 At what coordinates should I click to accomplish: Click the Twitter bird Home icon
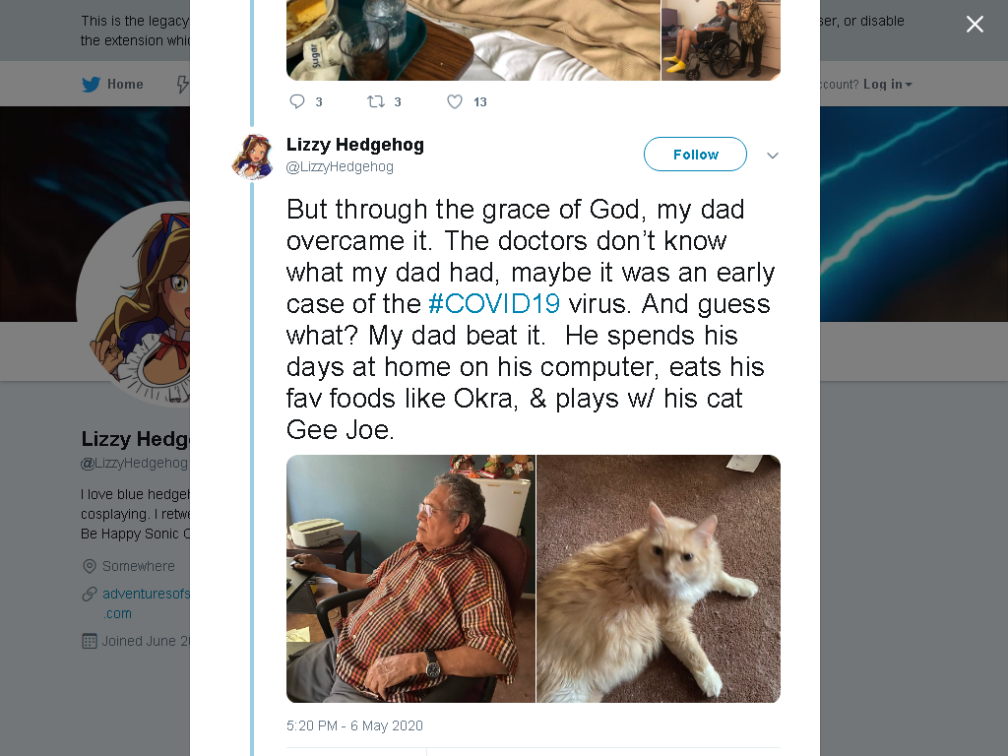tap(92, 85)
